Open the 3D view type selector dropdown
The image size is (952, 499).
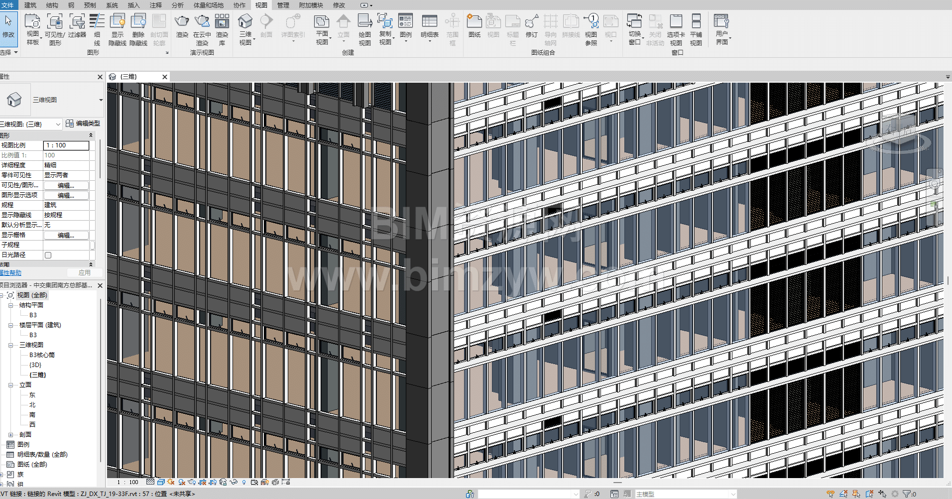pyautogui.click(x=101, y=100)
